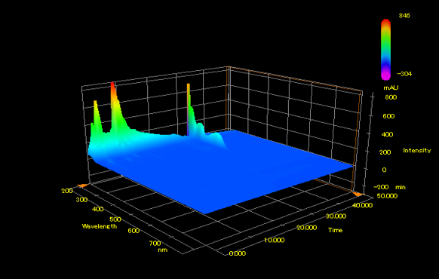439x279 pixels.
Task: Click the 20.000 time tick label
Action: point(306,228)
